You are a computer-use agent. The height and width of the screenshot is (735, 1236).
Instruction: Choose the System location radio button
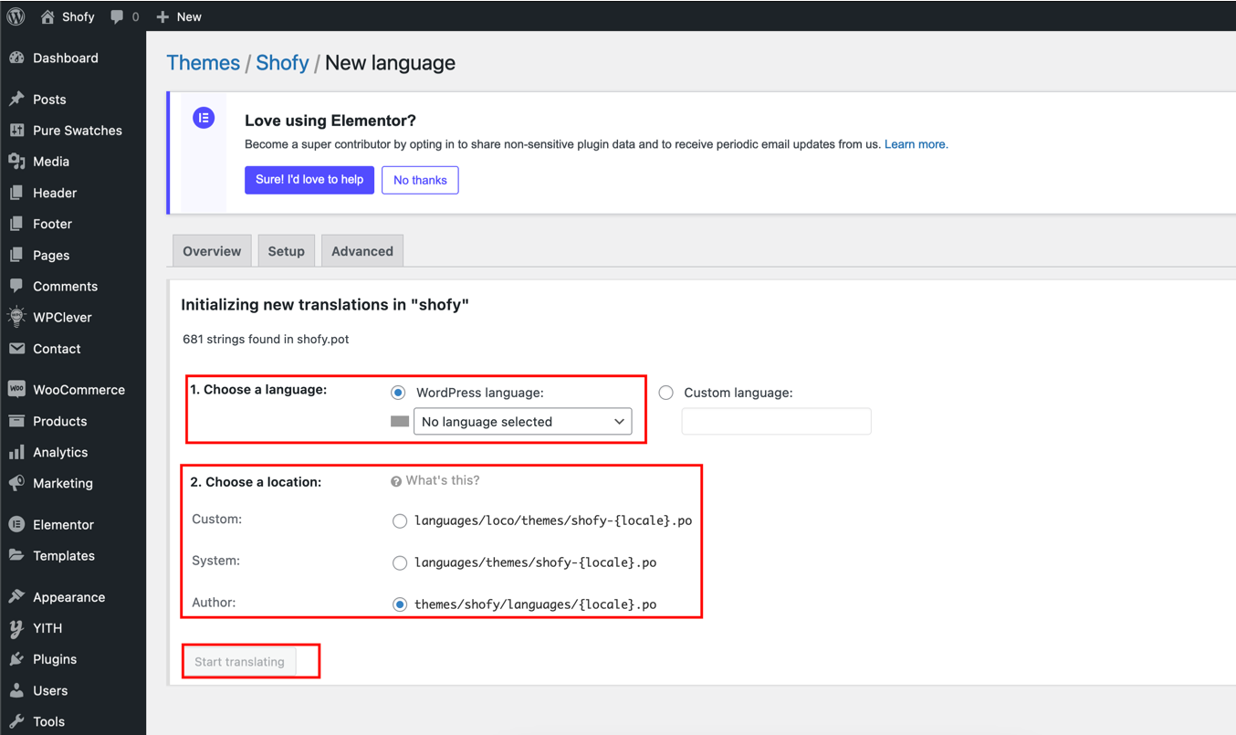point(400,562)
